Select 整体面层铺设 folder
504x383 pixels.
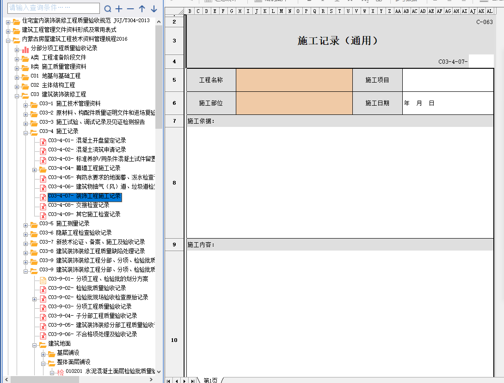(73, 362)
